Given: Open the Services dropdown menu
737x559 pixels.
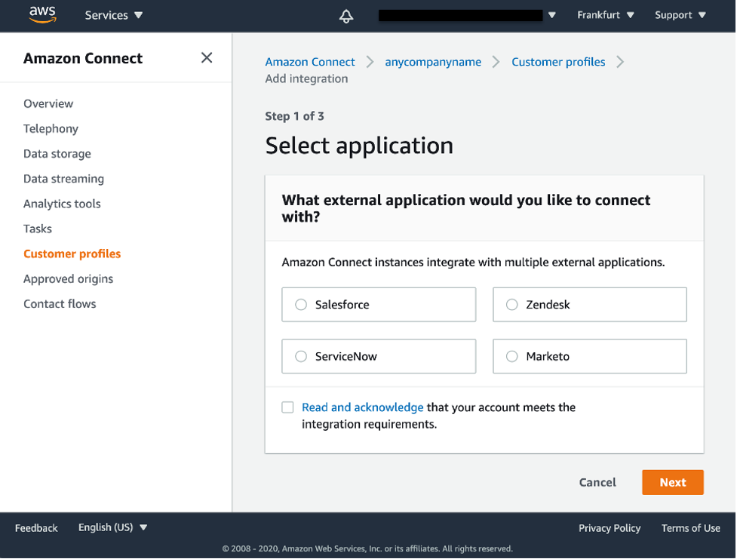Looking at the screenshot, I should coord(114,15).
